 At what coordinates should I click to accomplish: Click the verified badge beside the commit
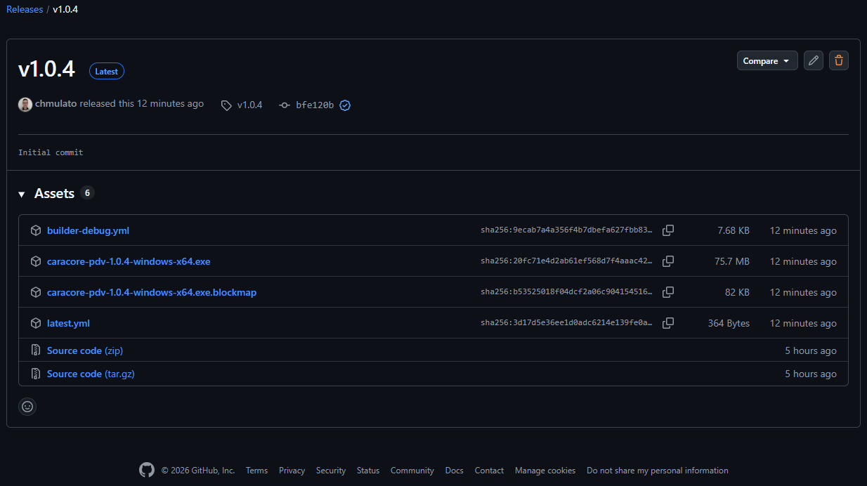point(344,105)
